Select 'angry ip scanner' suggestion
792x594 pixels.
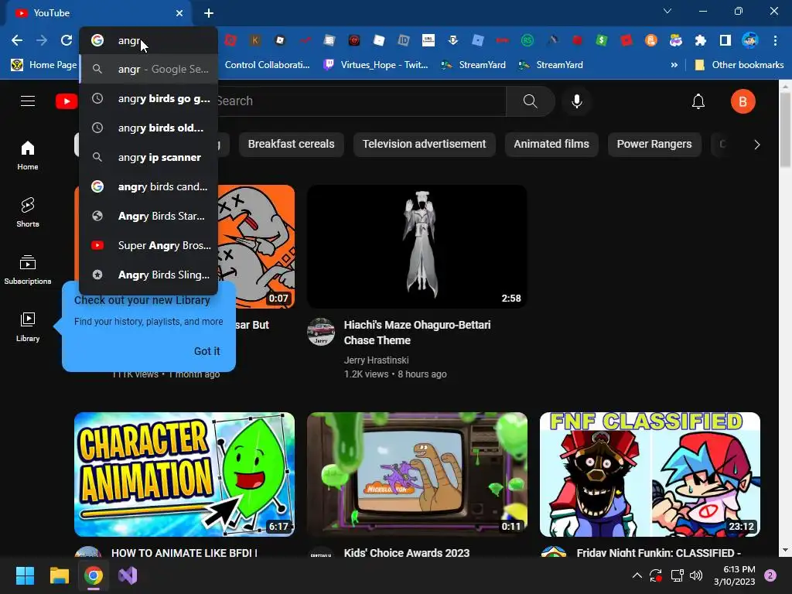click(148, 157)
